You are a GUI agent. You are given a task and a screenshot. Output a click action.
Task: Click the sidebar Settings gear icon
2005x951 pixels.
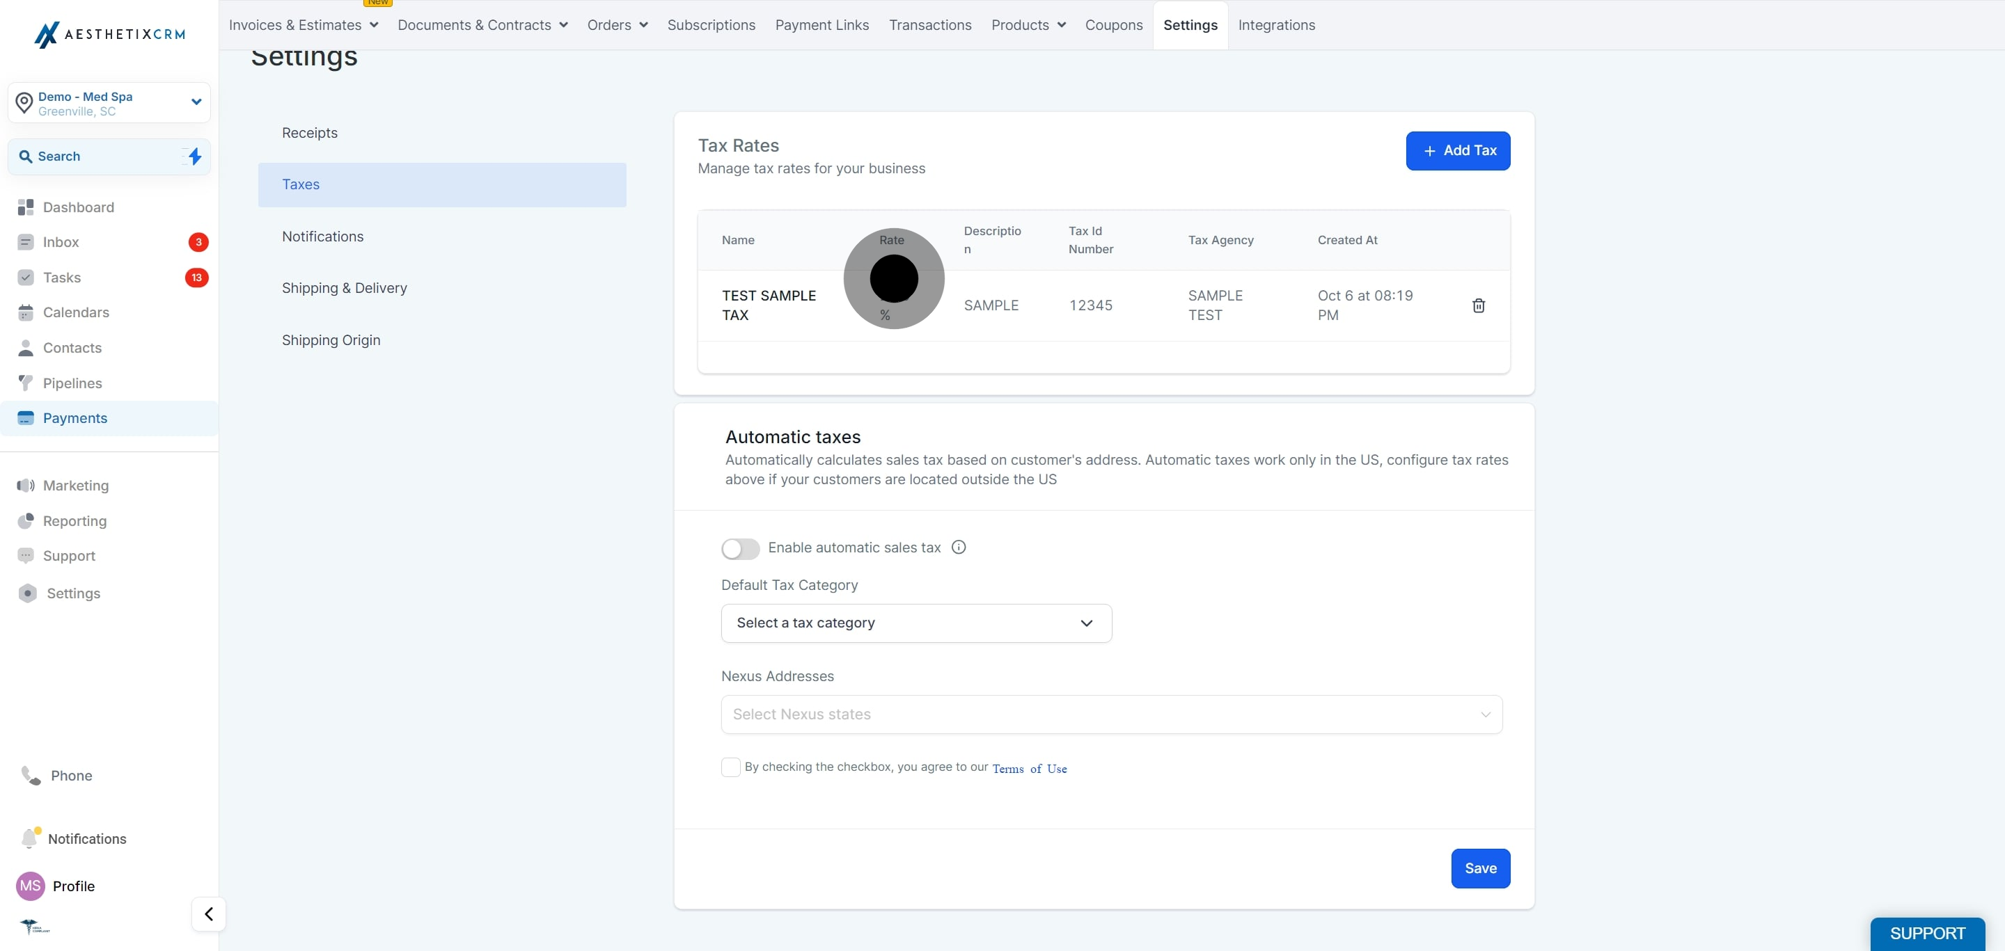[27, 594]
